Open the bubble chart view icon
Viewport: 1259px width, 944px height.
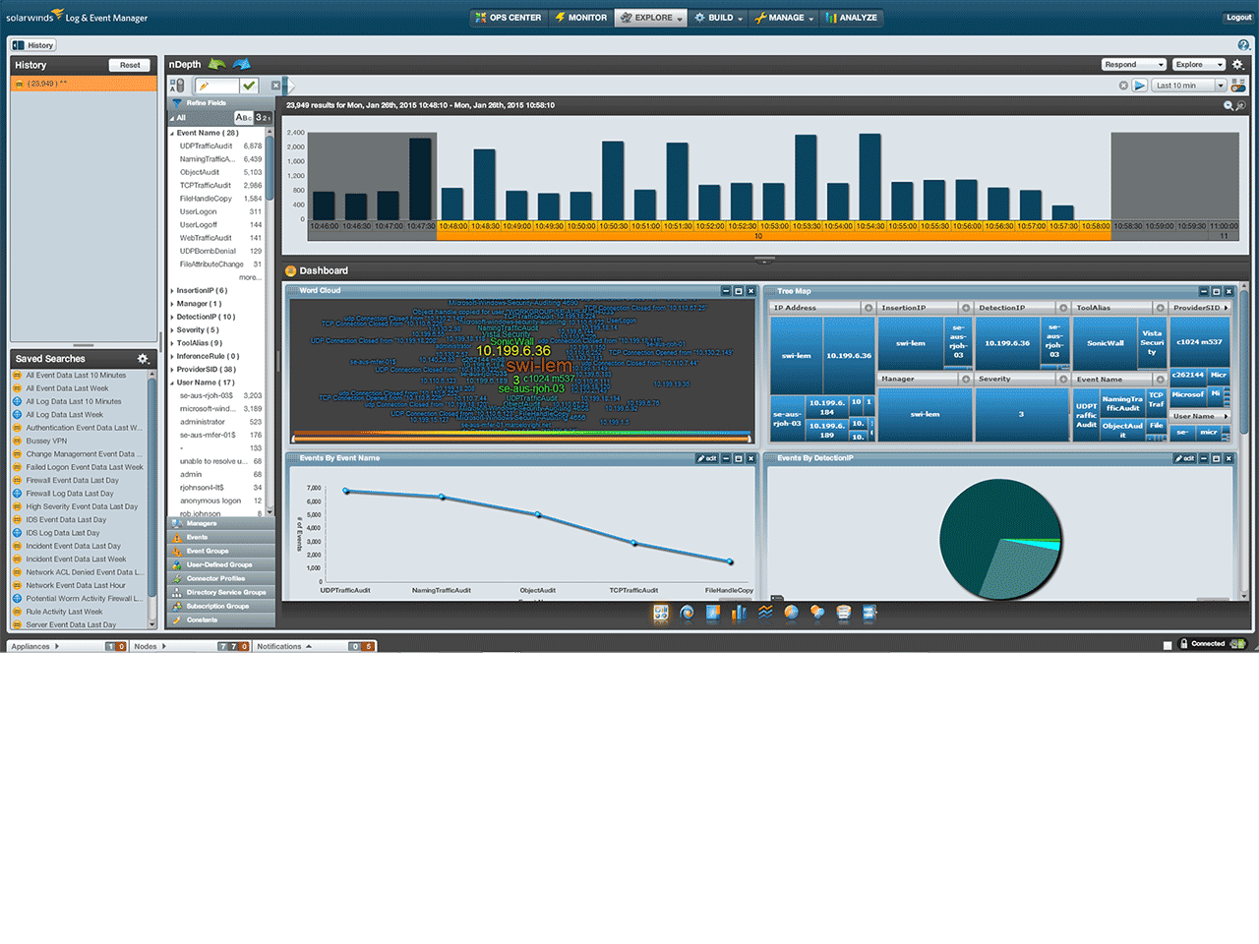(x=817, y=613)
